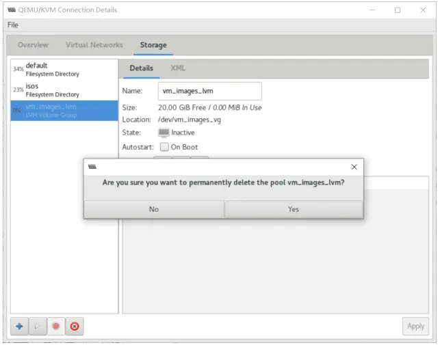Image resolution: width=440 pixels, height=345 pixels.
Task: Click the Inactive state monitor icon
Action: [x=164, y=133]
